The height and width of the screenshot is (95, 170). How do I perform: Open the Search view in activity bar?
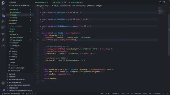tap(3, 9)
